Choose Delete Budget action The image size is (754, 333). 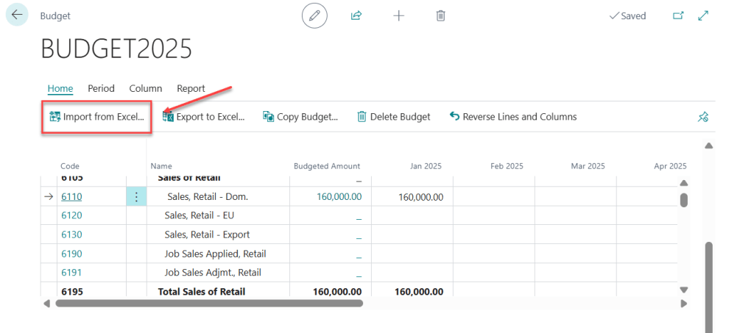(394, 117)
